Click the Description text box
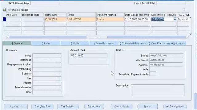 pyautogui.click(x=158, y=90)
